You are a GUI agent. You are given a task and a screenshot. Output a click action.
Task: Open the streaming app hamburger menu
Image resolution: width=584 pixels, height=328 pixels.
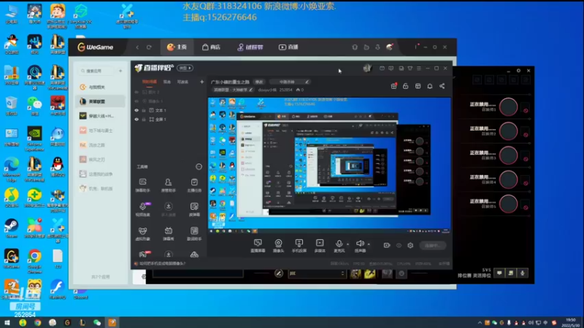point(419,69)
